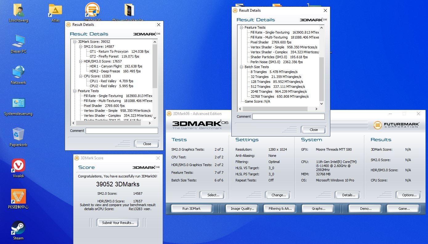Open Filtering & AA... settings
This screenshot has height=244, width=428.
tap(280, 209)
